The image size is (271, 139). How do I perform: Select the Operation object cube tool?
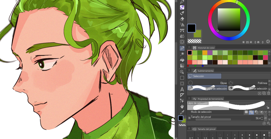click(182, 72)
